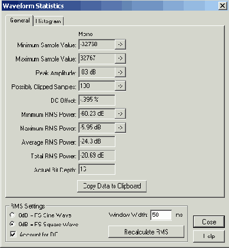
Task: Click the Possibly Clipped Samples value 100
Action: click(97, 86)
